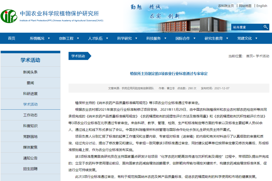Viewport: 272px width, 181px height.
Task: Open 农科院主页 link in header
Action: pyautogui.click(x=226, y=6)
